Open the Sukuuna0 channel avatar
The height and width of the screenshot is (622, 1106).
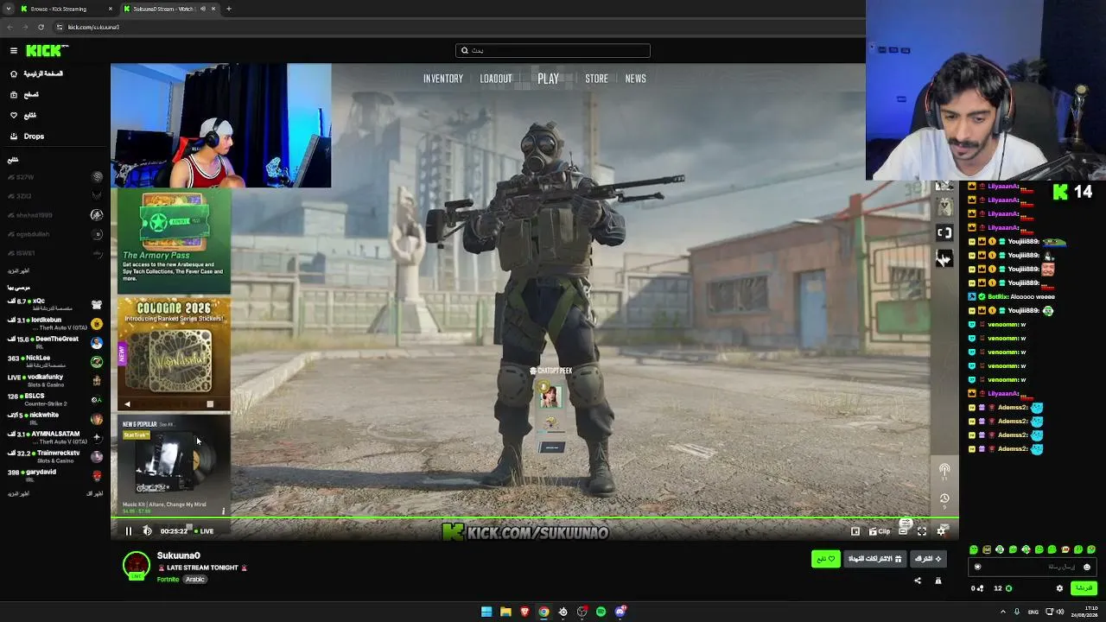pos(136,565)
